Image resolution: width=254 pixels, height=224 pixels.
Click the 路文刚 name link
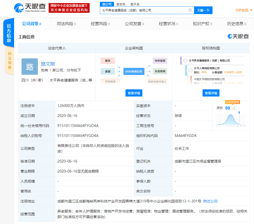click(48, 64)
